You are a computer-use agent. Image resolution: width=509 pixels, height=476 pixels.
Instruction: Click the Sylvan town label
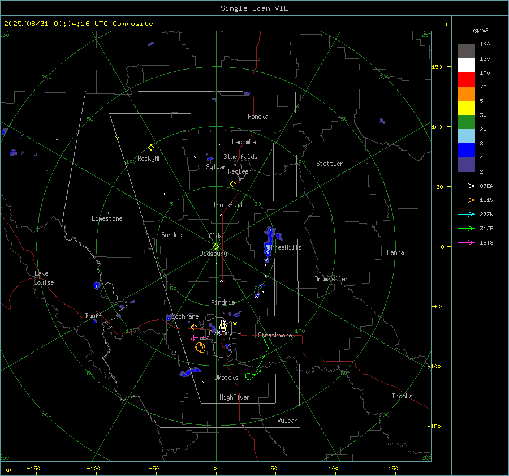216,167
